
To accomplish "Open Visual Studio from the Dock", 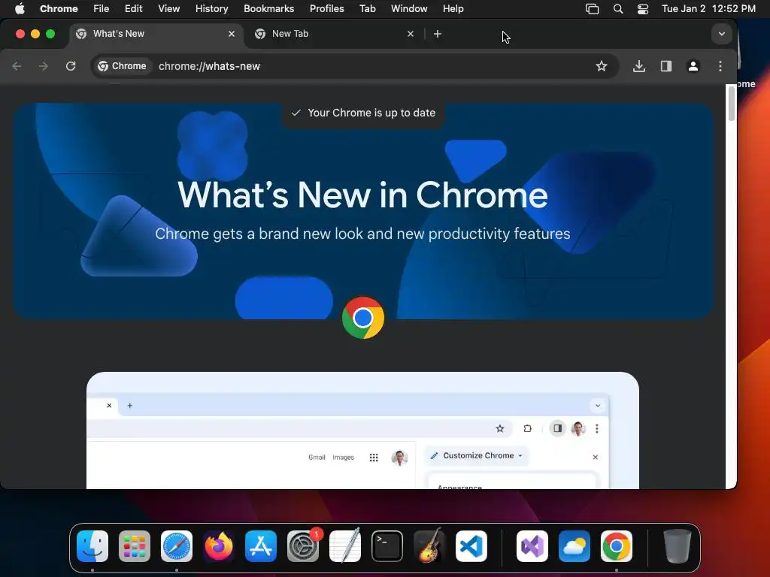I will (x=532, y=546).
